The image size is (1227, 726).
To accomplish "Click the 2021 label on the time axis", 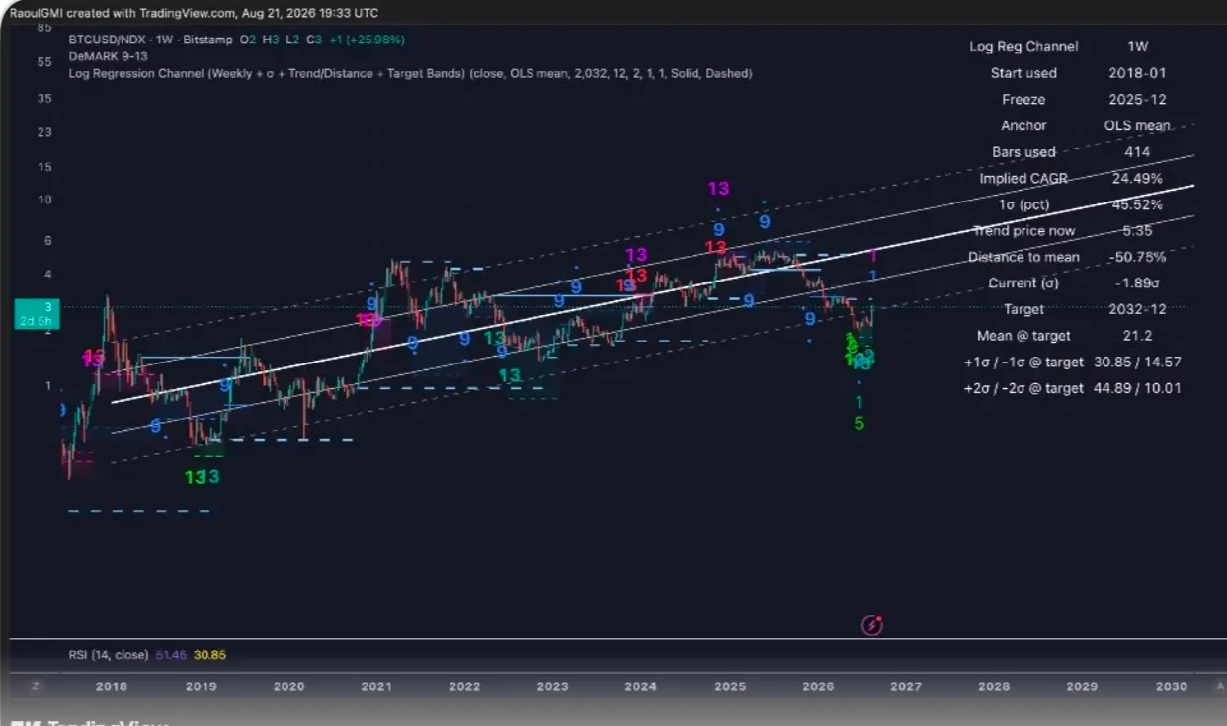I will coord(375,686).
